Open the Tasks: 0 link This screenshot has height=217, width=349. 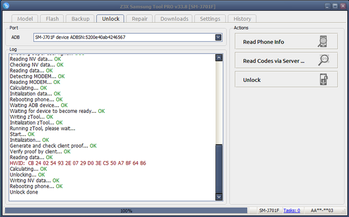click(x=292, y=210)
